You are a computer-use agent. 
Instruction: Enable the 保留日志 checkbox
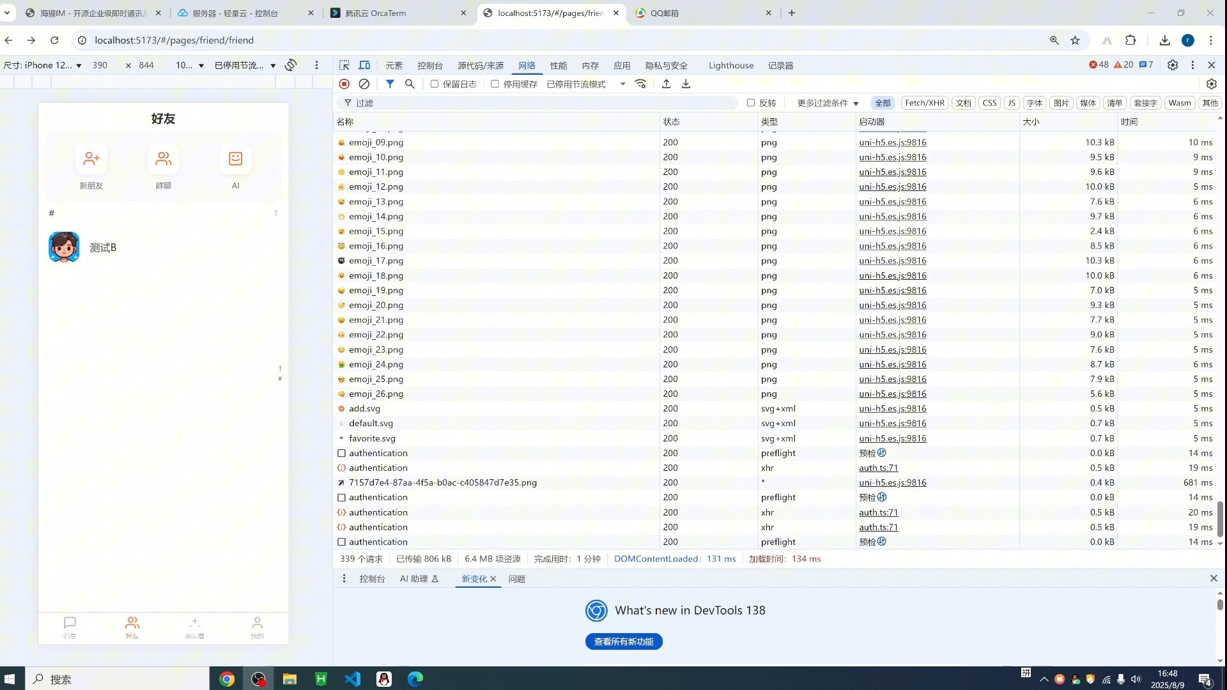[435, 84]
